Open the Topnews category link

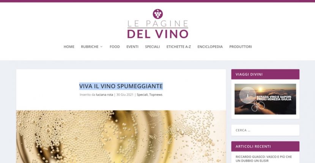coord(156,94)
